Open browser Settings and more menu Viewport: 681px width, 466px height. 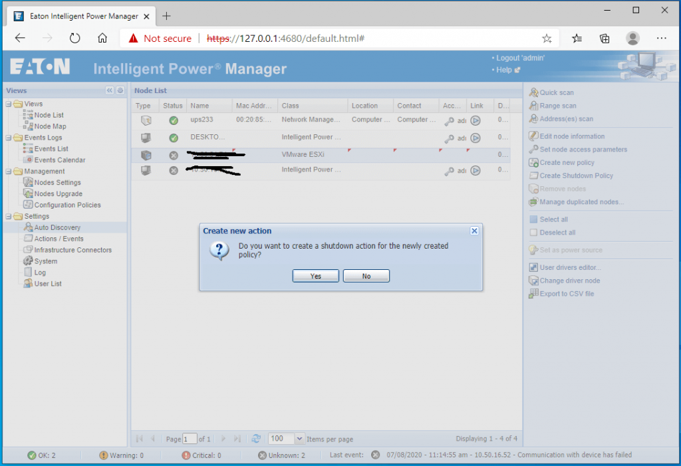(662, 38)
